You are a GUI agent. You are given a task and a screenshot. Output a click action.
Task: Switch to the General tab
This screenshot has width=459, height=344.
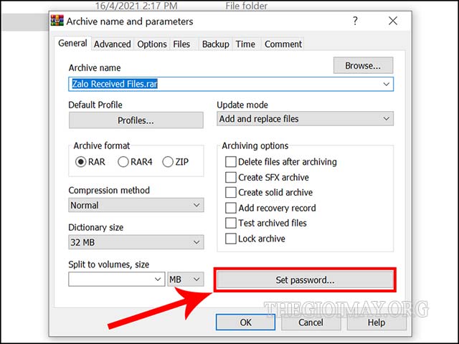[x=72, y=43]
